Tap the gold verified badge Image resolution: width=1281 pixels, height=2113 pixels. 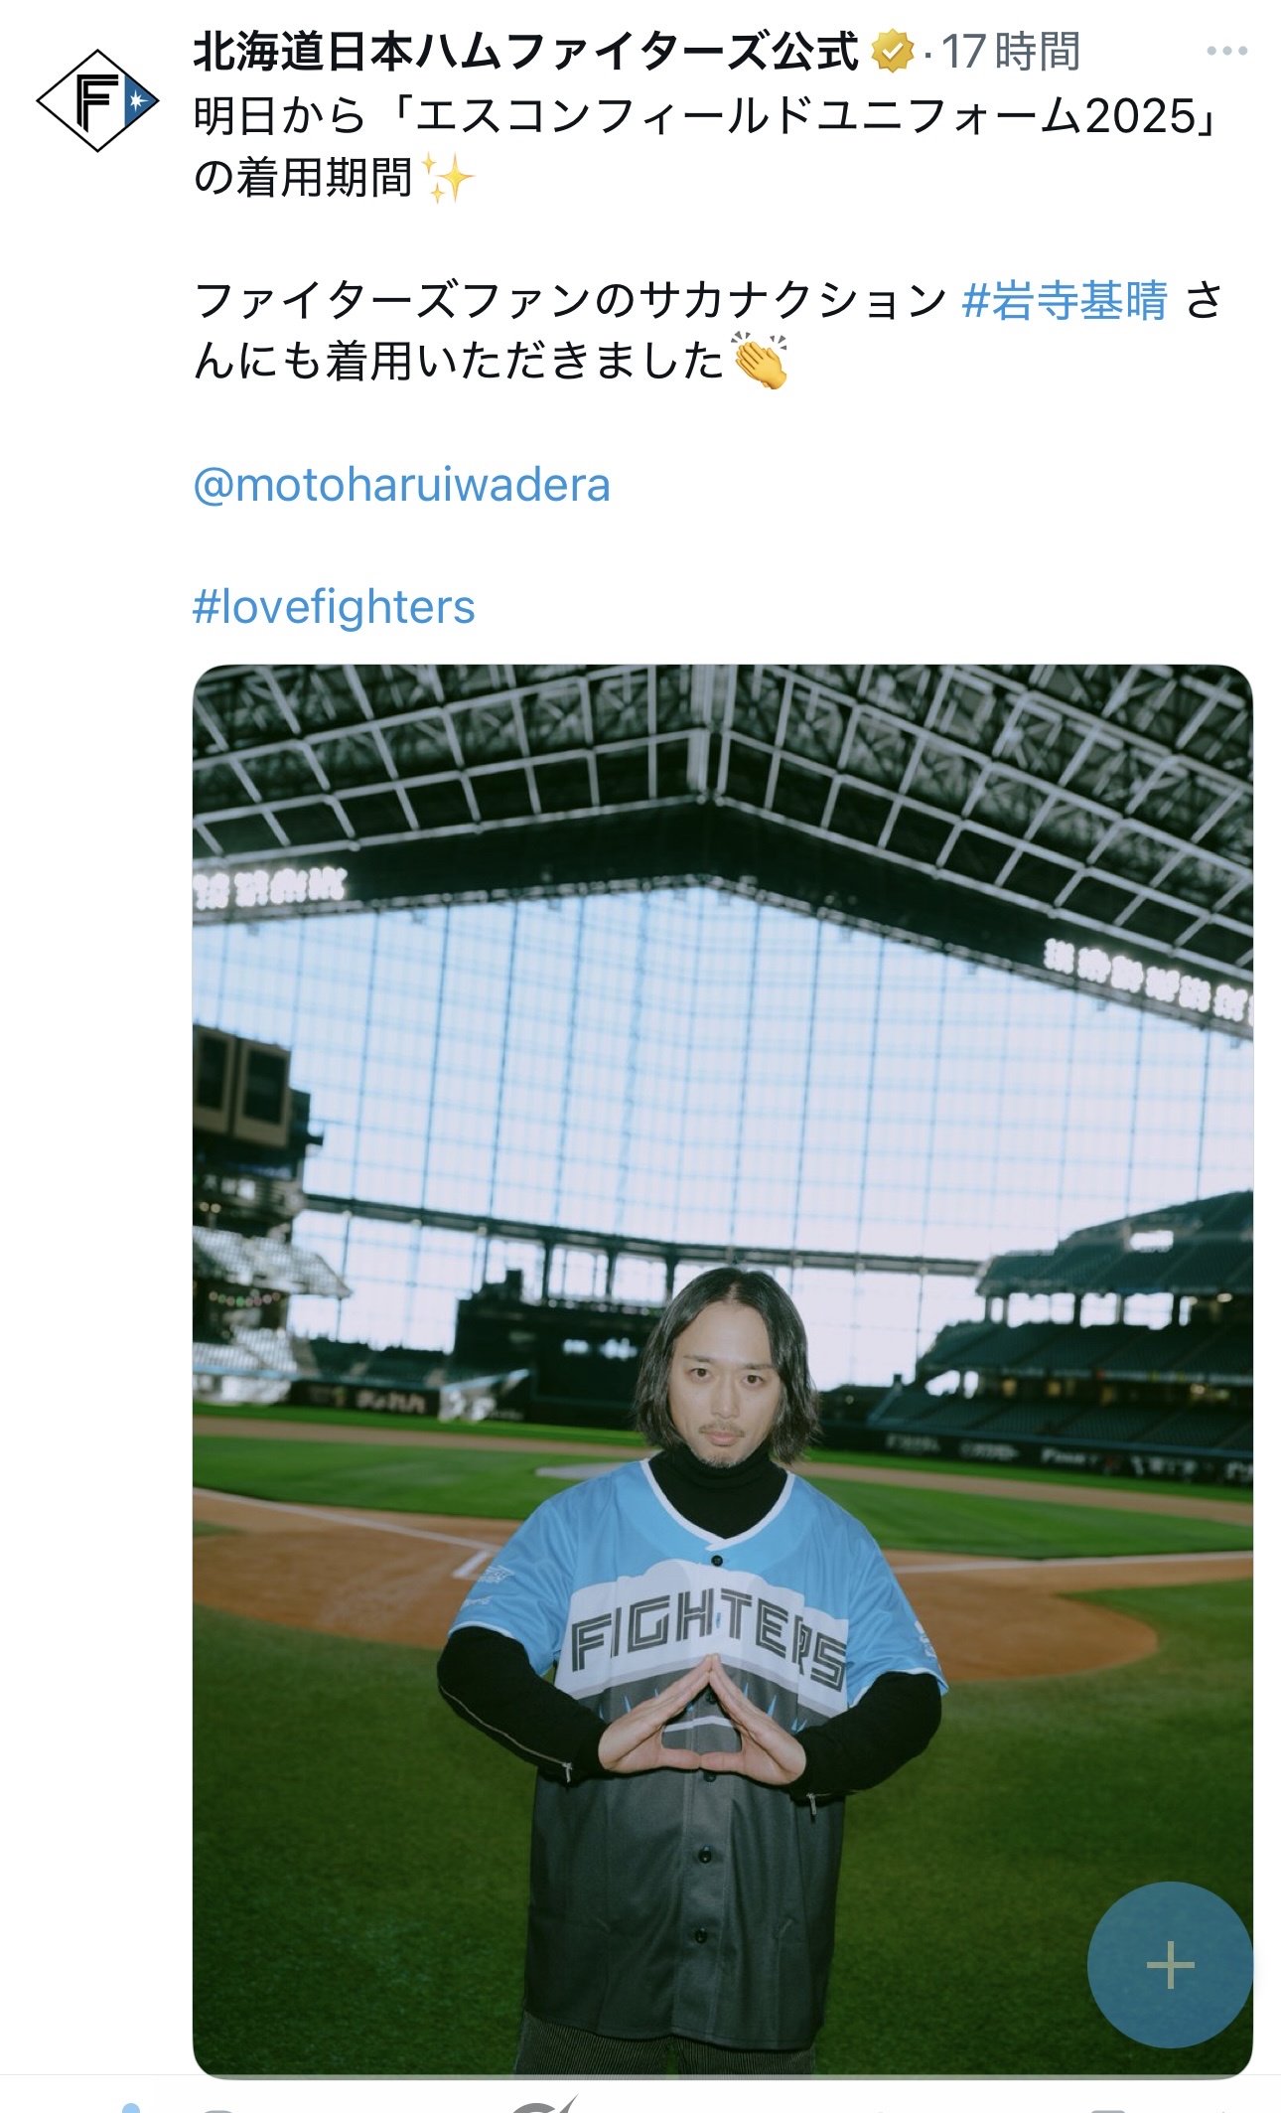click(892, 52)
